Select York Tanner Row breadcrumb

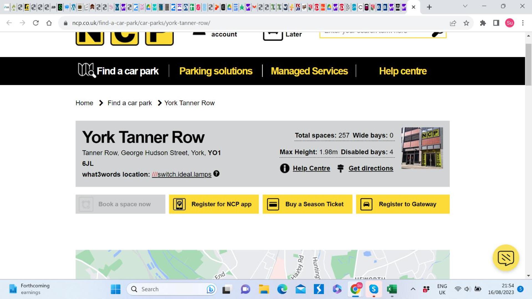coord(189,103)
